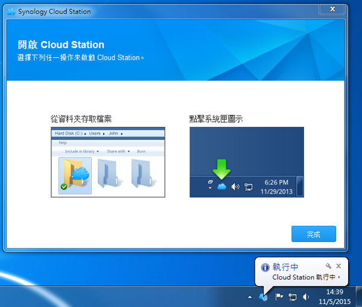
Task: Close the Synology Cloud Station window
Action: coord(332,9)
